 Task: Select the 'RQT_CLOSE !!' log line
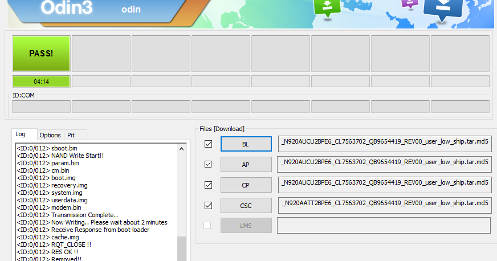[54, 244]
